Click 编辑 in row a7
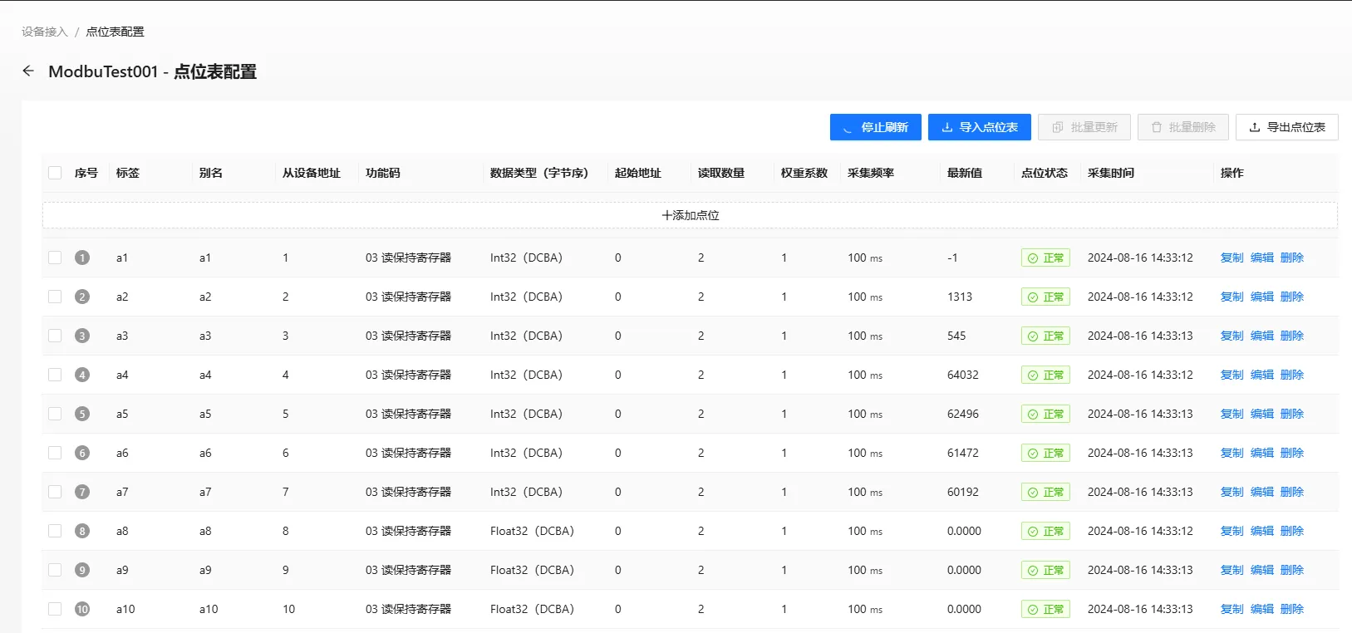Image resolution: width=1352 pixels, height=633 pixels. (1261, 492)
